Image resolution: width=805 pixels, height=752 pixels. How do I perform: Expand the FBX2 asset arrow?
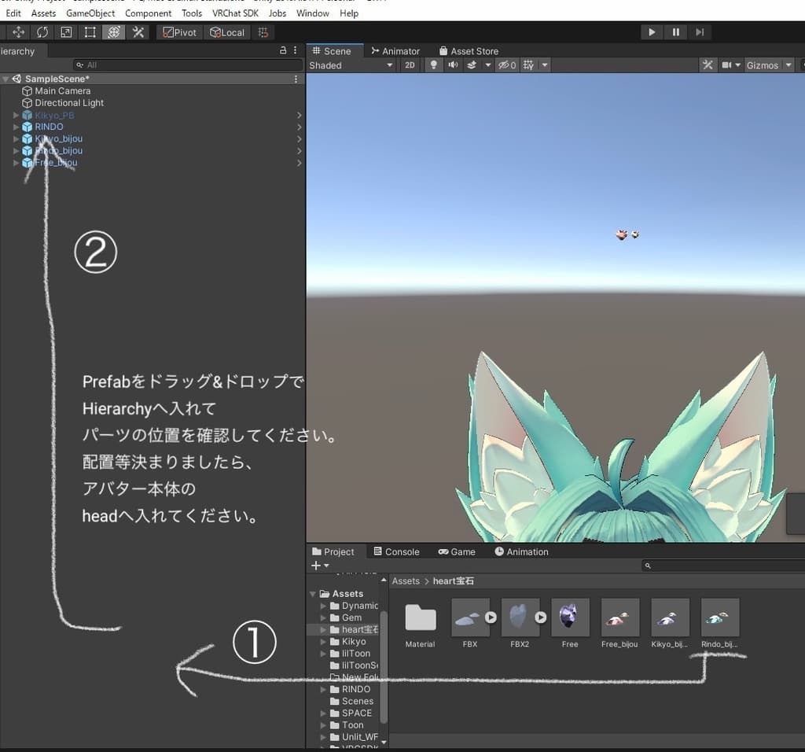coord(541,617)
